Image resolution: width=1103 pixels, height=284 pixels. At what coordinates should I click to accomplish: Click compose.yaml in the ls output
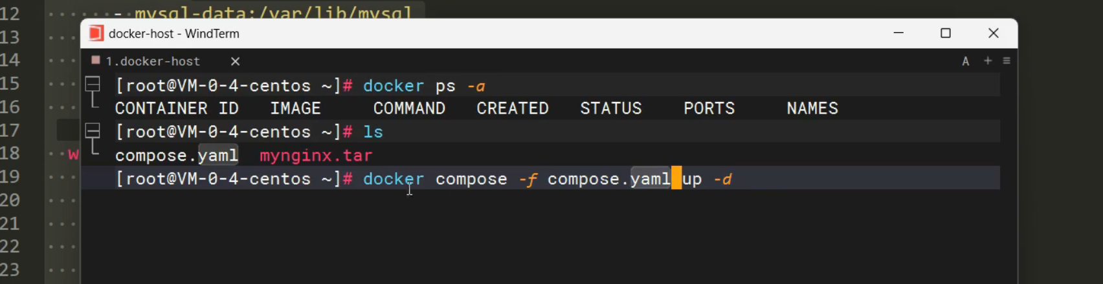click(176, 156)
